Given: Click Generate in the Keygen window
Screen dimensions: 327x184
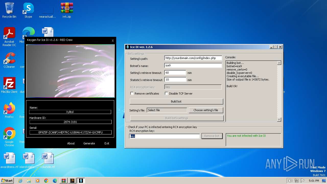Looking at the screenshot, I should (x=89, y=143).
